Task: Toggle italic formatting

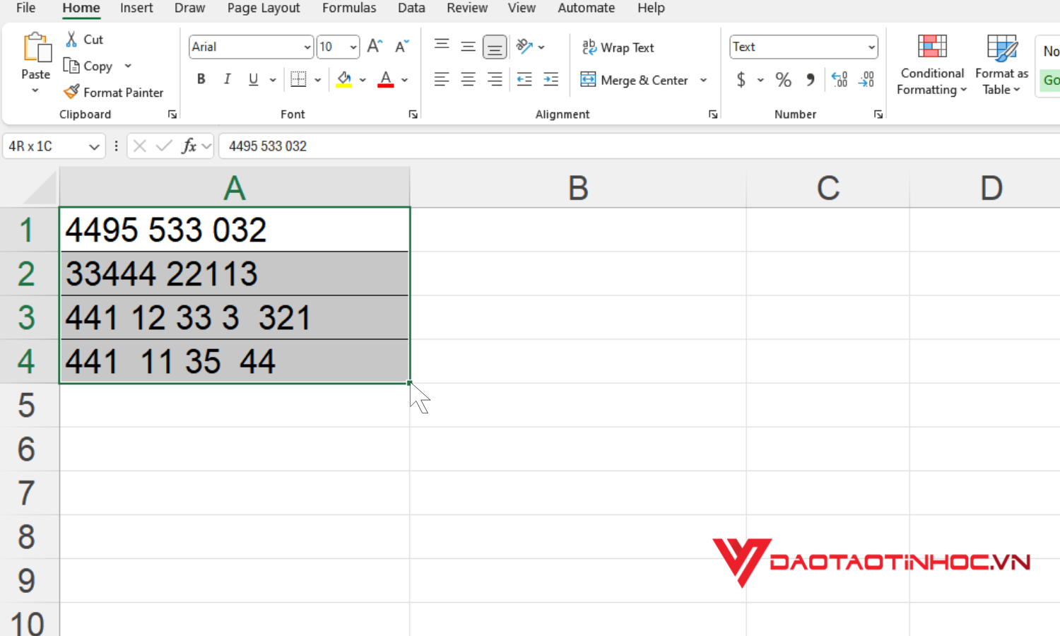Action: [227, 79]
